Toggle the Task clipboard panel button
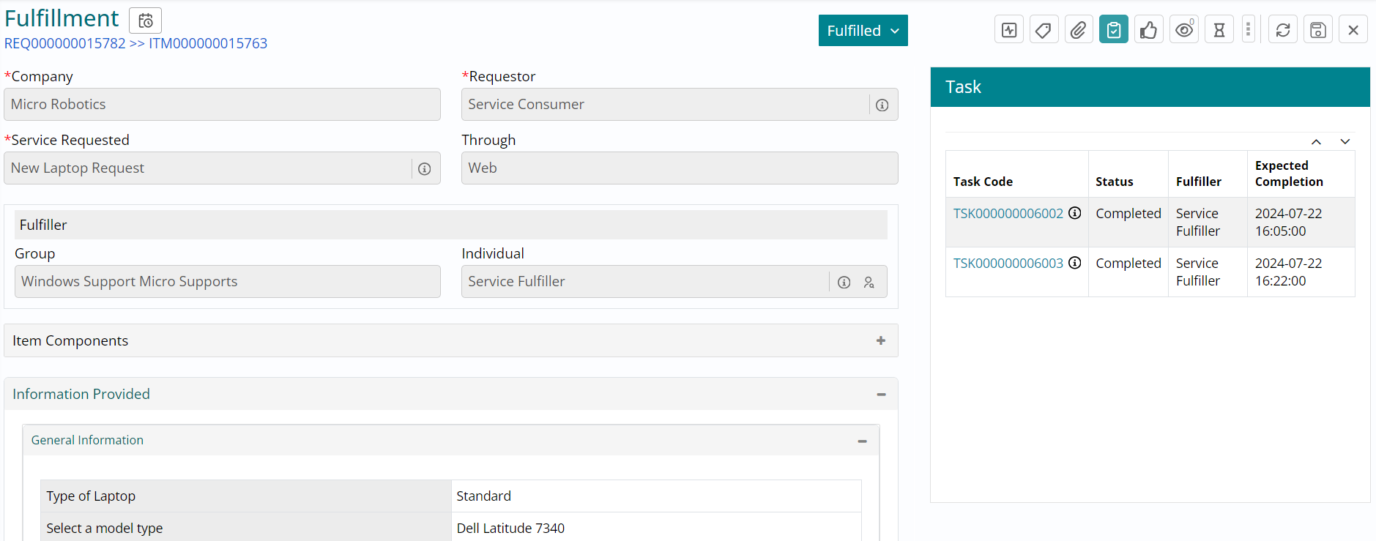Image resolution: width=1376 pixels, height=541 pixels. pyautogui.click(x=1113, y=30)
